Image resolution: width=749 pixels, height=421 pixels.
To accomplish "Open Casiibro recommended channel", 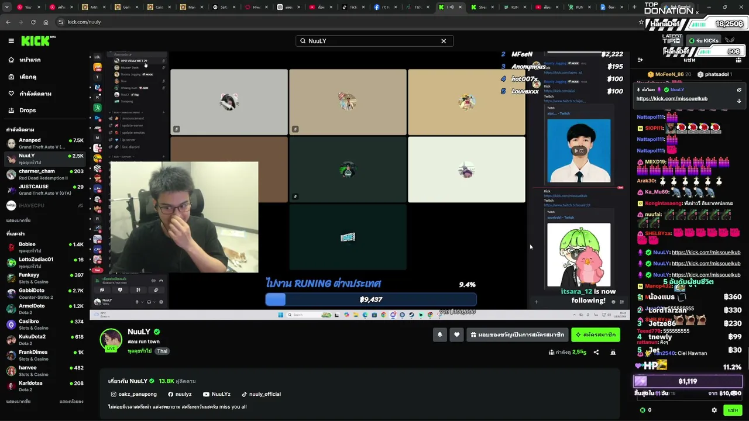I will (x=45, y=325).
